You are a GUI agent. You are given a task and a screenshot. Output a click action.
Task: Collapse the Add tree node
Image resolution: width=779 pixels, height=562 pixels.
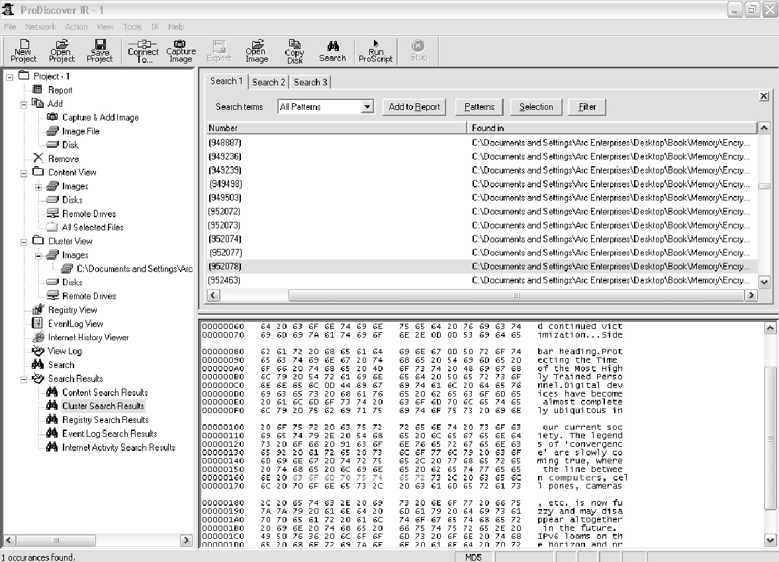[x=24, y=105]
